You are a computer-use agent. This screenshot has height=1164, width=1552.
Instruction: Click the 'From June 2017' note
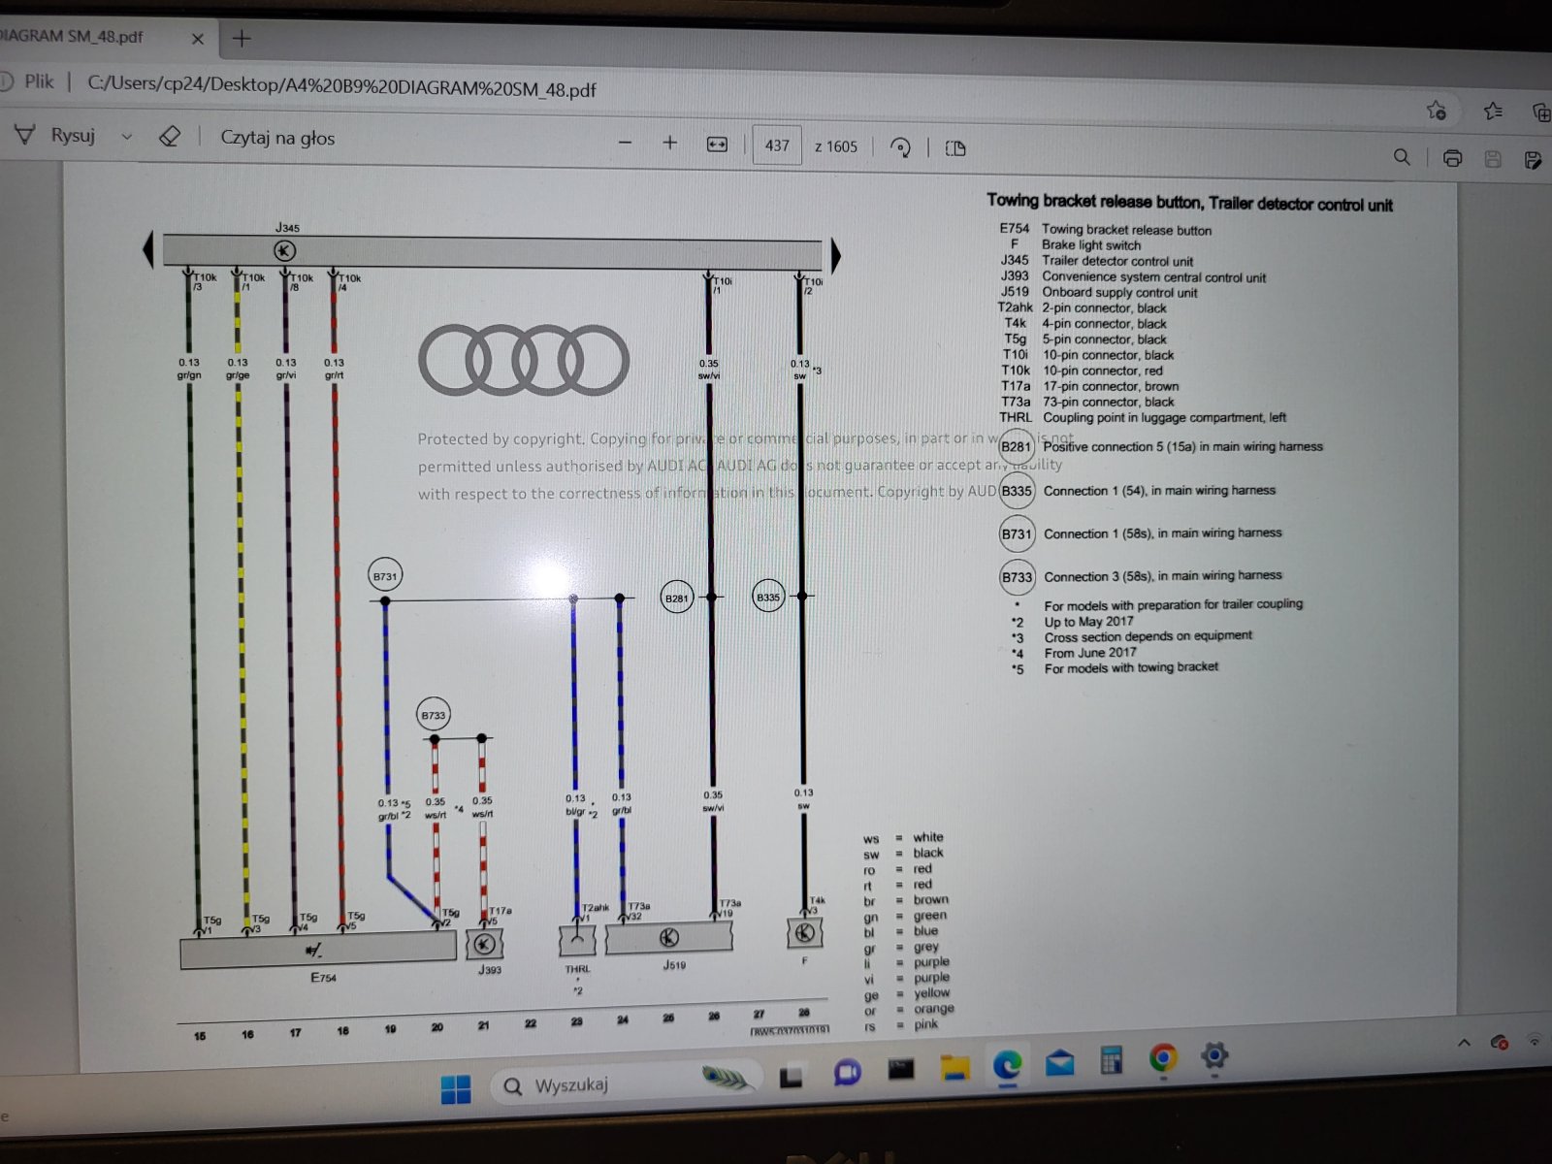coord(1090,653)
